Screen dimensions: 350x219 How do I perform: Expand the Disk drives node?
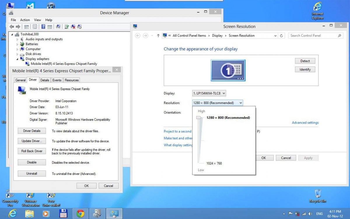pyautogui.click(x=17, y=54)
